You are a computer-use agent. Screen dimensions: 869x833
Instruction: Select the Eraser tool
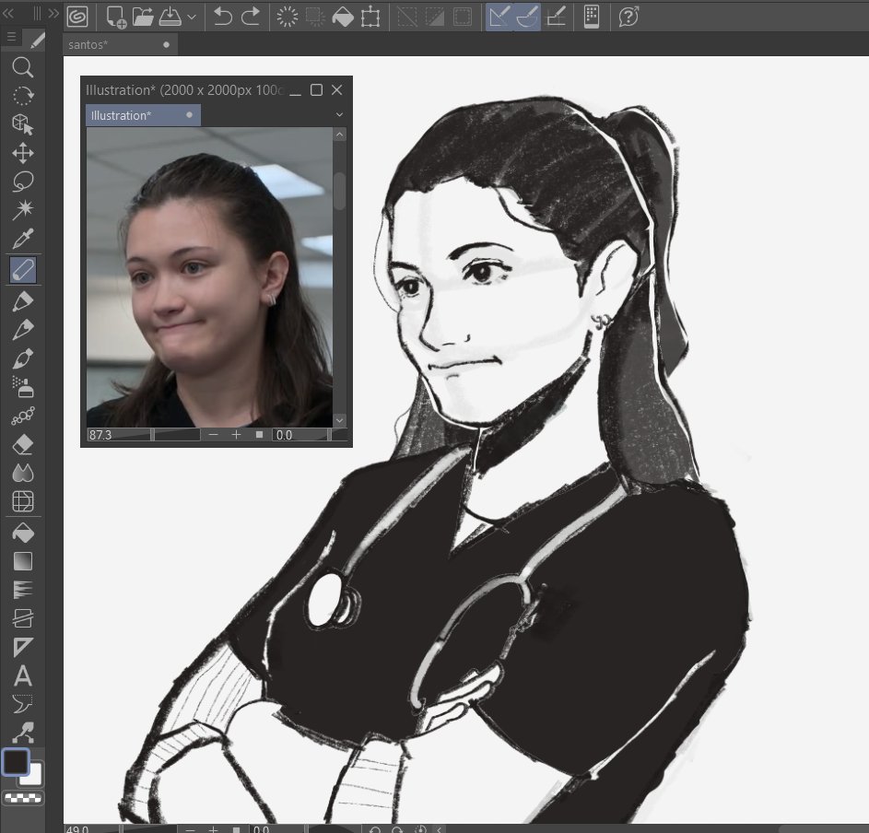[23, 444]
